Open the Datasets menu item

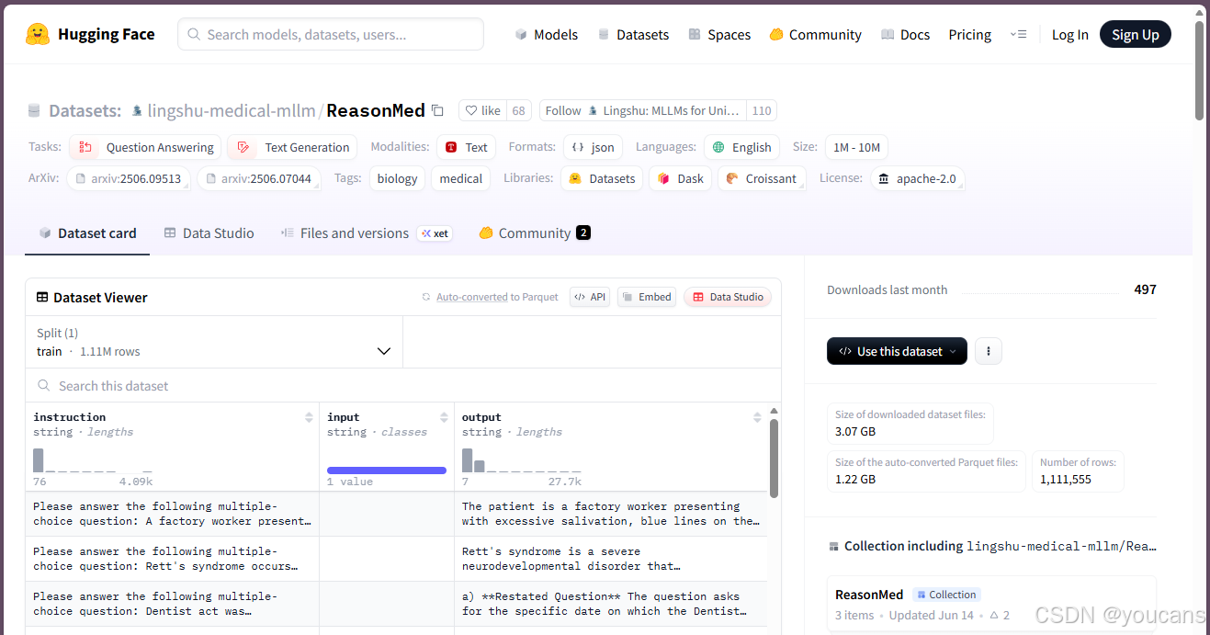click(633, 35)
